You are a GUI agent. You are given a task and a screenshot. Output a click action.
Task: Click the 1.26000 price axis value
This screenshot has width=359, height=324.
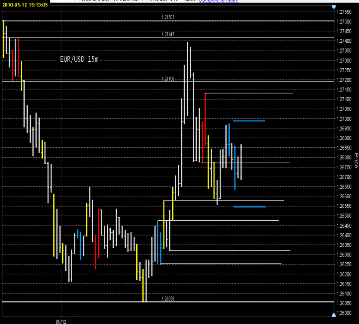pos(344,313)
